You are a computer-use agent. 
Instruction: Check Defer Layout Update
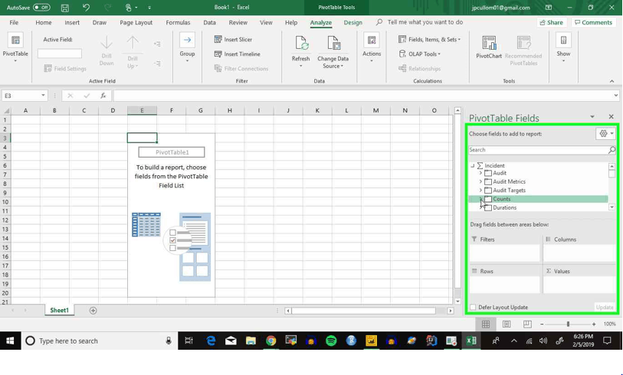pos(473,307)
